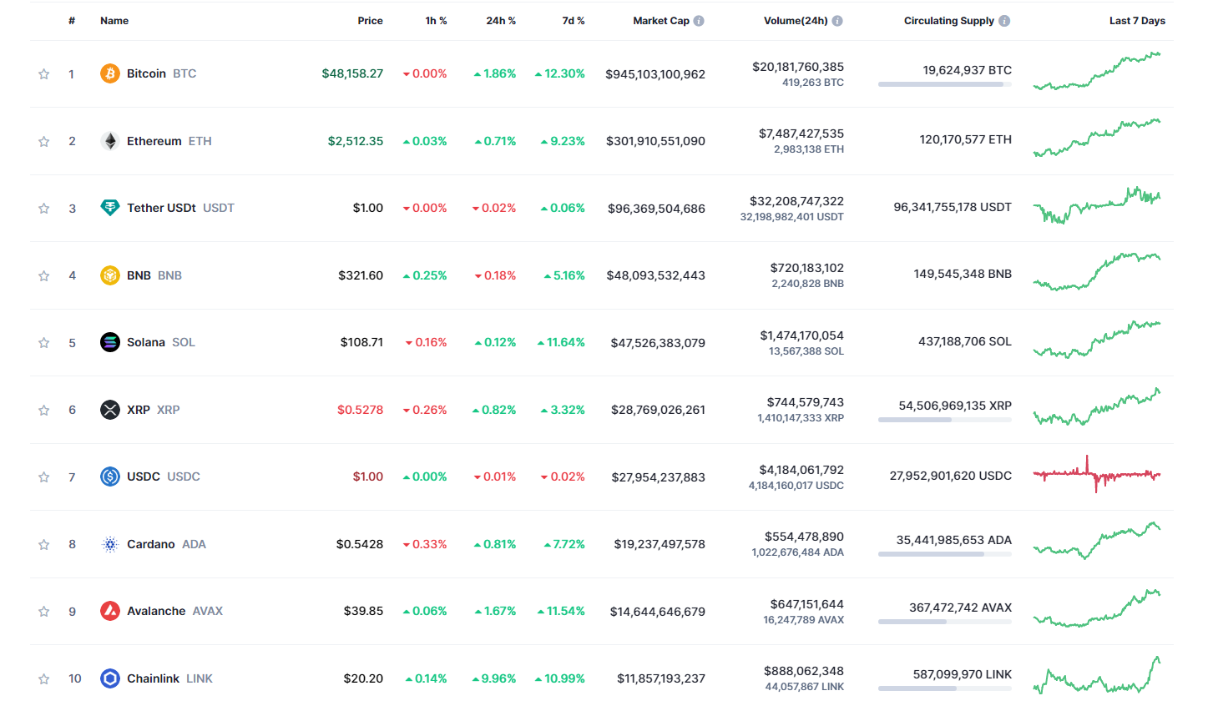Open the Cardano ADA coin page link
The height and width of the screenshot is (711, 1218).
[x=154, y=544]
